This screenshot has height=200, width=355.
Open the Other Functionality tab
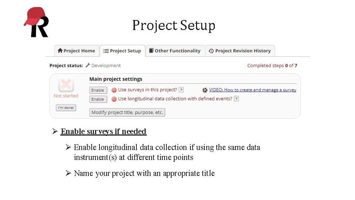tap(175, 51)
